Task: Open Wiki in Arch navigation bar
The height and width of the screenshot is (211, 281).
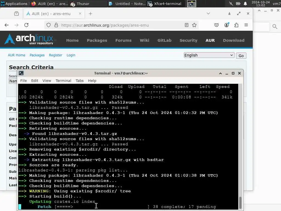Action: tap(144, 40)
